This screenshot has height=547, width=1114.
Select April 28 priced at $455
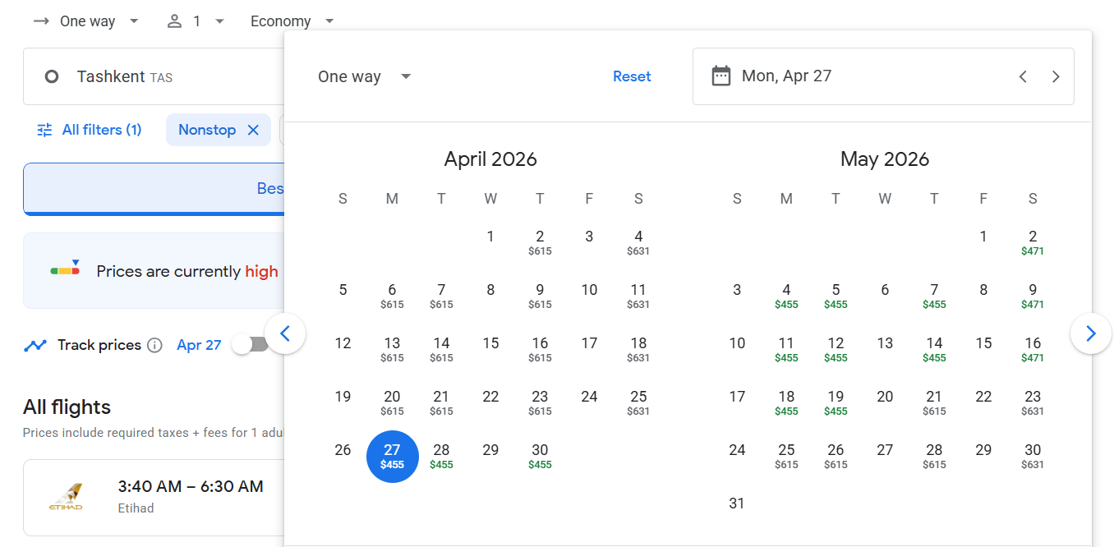coord(441,456)
